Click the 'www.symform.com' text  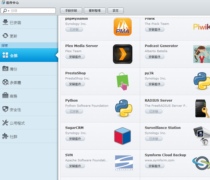[160, 160]
